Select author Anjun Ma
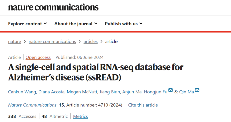 [x=132, y=92]
